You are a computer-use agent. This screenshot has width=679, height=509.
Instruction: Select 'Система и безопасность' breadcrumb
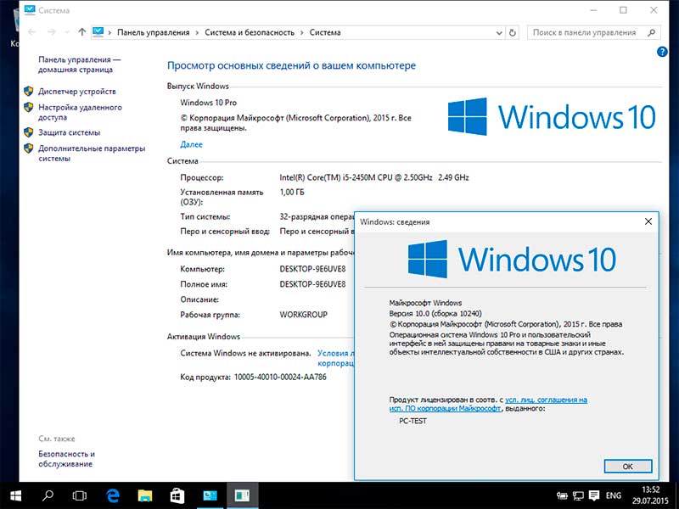click(x=250, y=32)
